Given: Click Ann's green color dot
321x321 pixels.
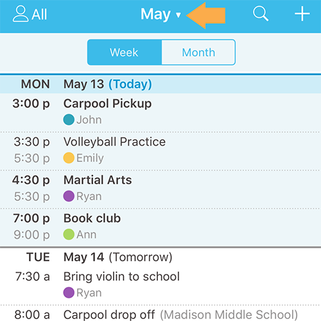Looking at the screenshot, I should click(69, 234).
